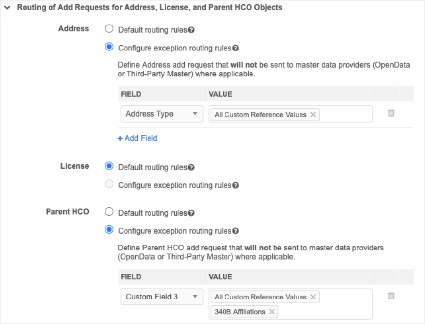425x324 pixels.
Task: Click help icon beside Address exception routing rules
Action: tap(235, 48)
